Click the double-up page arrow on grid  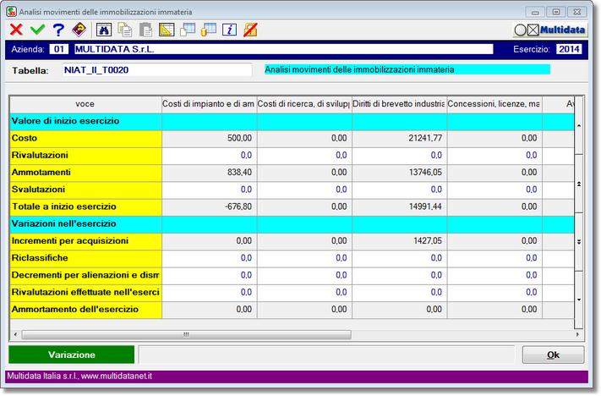click(579, 184)
